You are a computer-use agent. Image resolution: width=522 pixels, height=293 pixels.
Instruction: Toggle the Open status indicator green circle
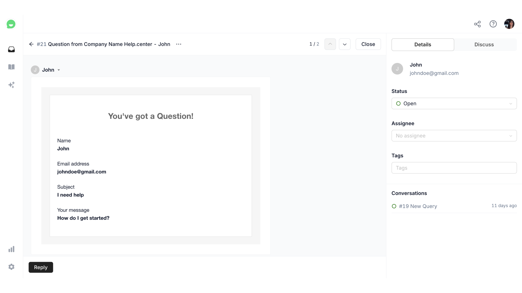point(398,103)
